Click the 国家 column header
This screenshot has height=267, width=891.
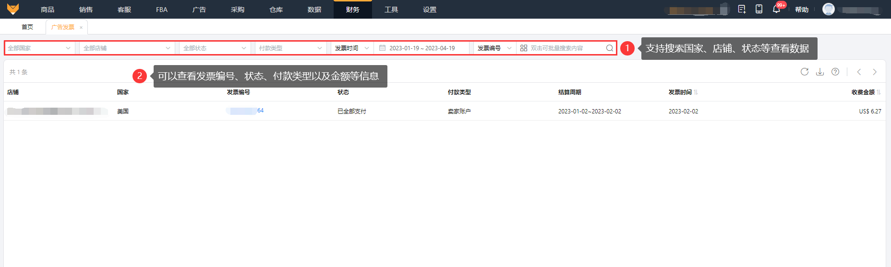[123, 92]
